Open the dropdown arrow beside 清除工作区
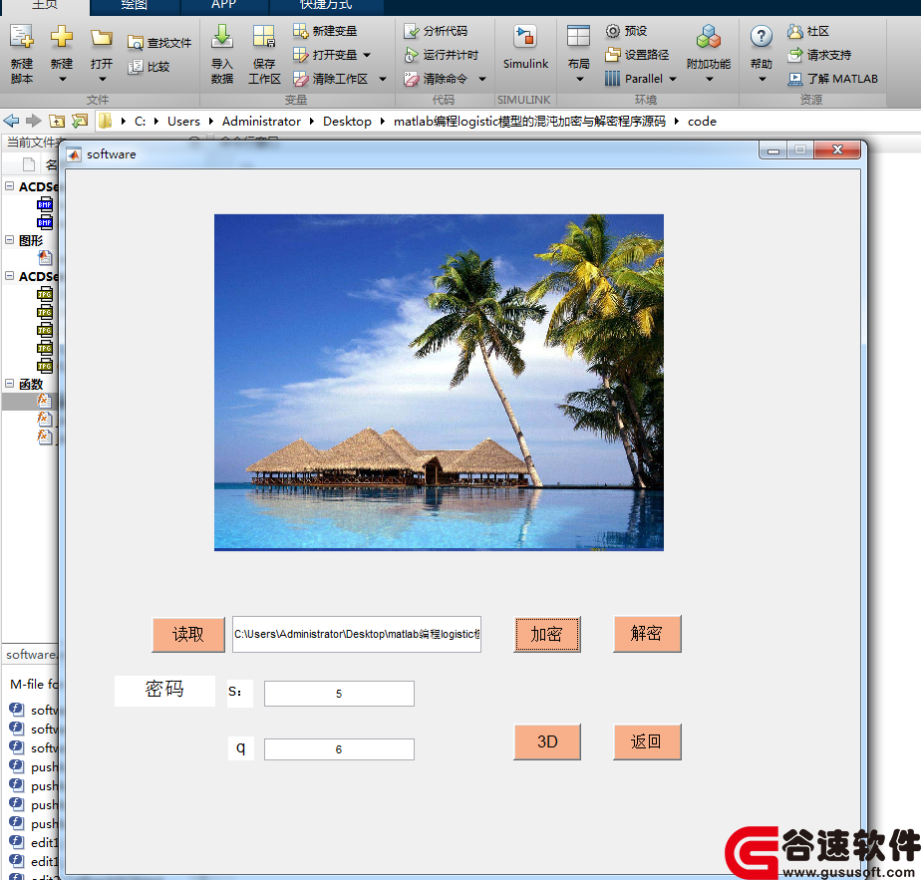 click(x=383, y=79)
